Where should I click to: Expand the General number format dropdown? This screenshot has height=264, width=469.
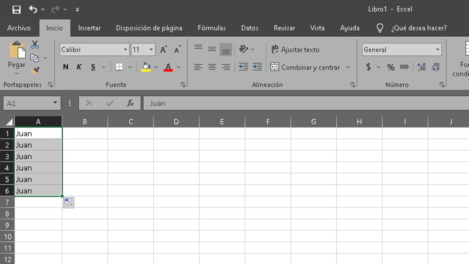point(437,49)
